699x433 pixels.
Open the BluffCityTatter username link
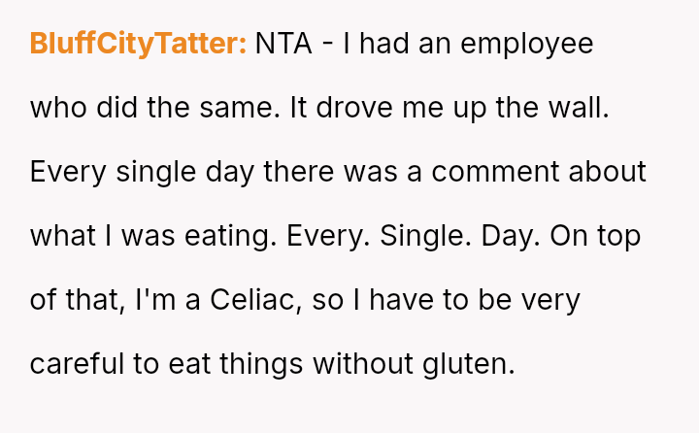point(138,45)
